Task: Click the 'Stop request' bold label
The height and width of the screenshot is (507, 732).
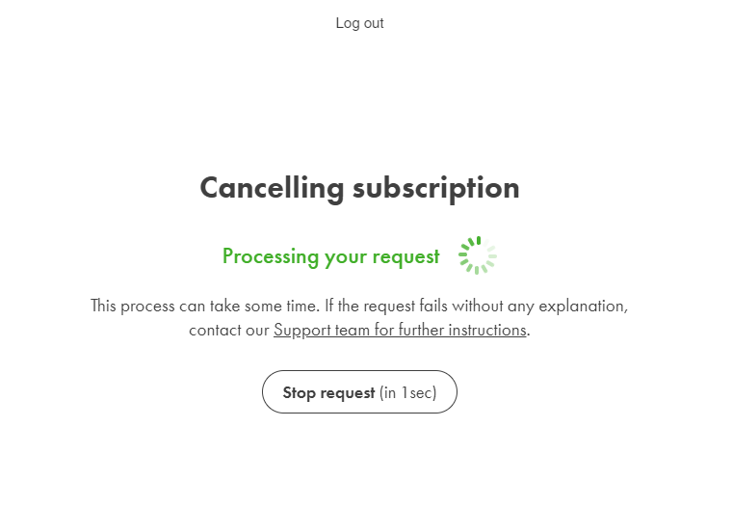Action: click(328, 392)
